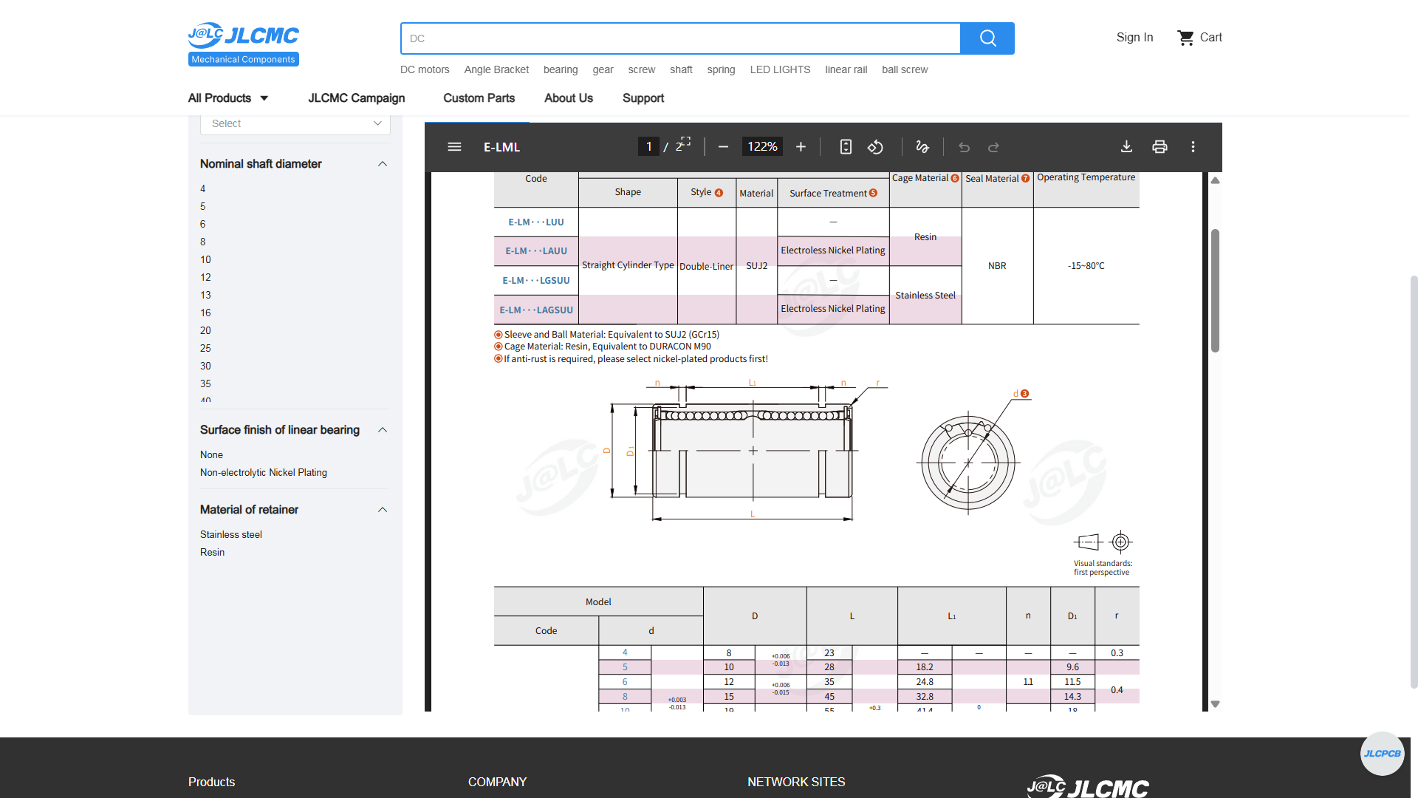The width and height of the screenshot is (1418, 798).
Task: Click the redo arrow in PDF toolbar
Action: 993,147
